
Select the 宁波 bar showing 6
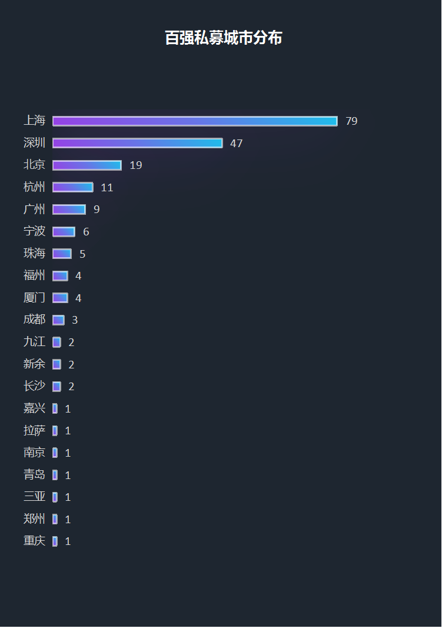coord(64,232)
